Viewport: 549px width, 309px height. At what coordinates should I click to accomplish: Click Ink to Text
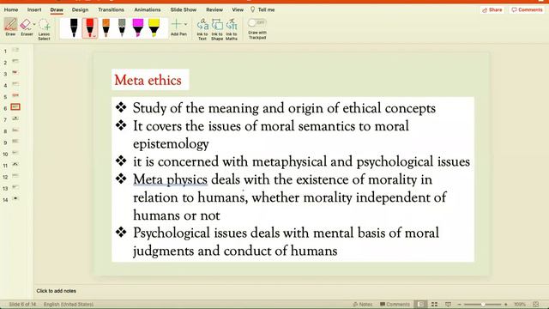202,29
